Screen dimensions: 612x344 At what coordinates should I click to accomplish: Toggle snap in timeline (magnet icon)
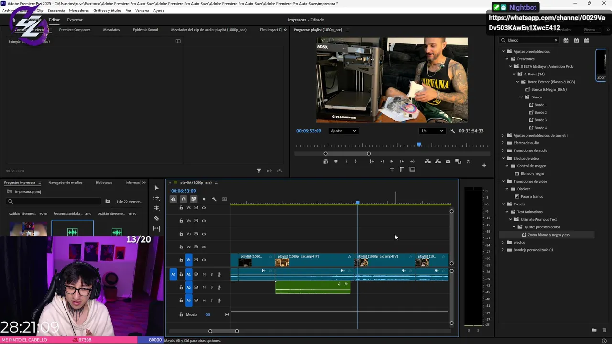(184, 199)
